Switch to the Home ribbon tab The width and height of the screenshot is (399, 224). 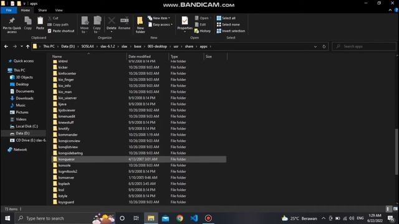click(x=25, y=10)
